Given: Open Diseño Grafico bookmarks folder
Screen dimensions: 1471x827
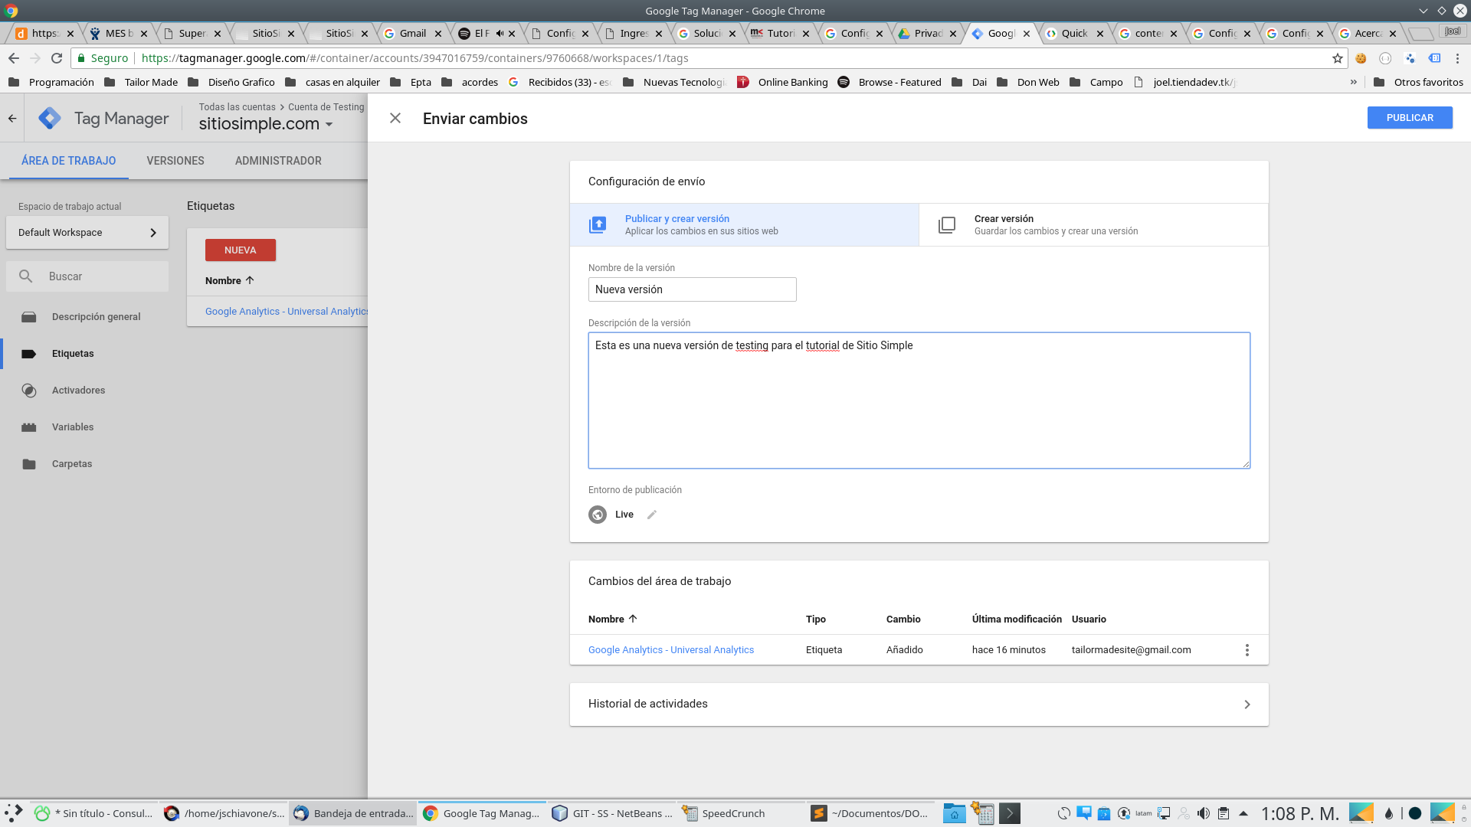Looking at the screenshot, I should pos(231,82).
